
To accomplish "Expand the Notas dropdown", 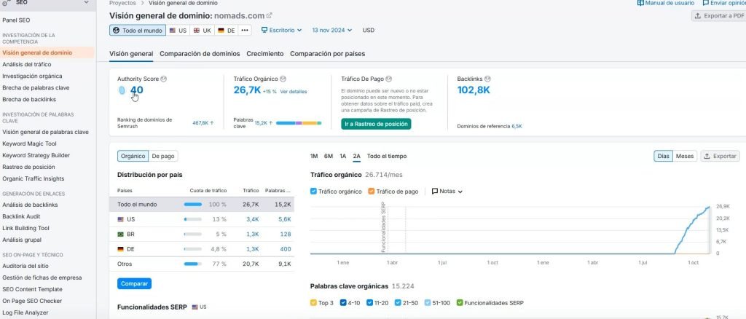I will (460, 192).
